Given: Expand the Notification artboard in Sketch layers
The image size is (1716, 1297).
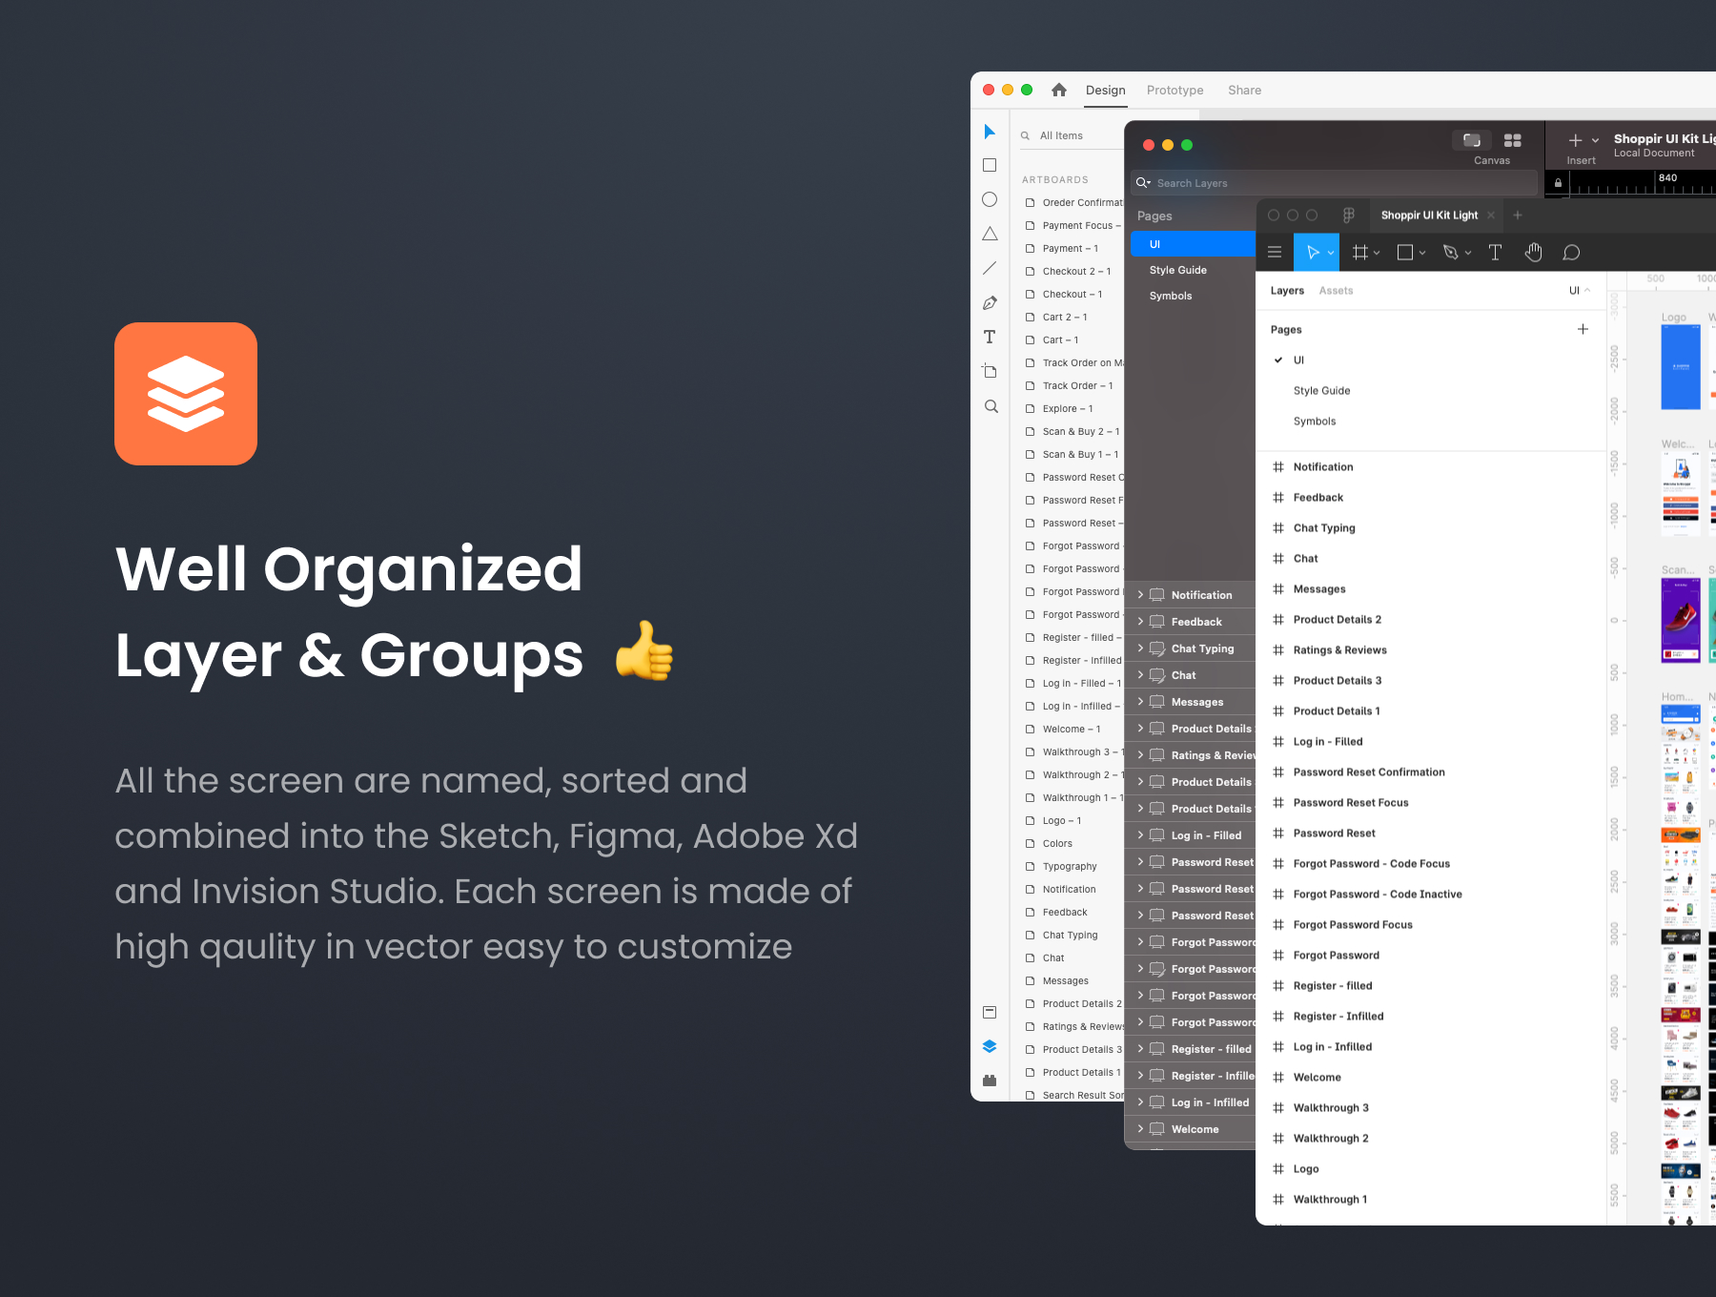Looking at the screenshot, I should 1140,595.
